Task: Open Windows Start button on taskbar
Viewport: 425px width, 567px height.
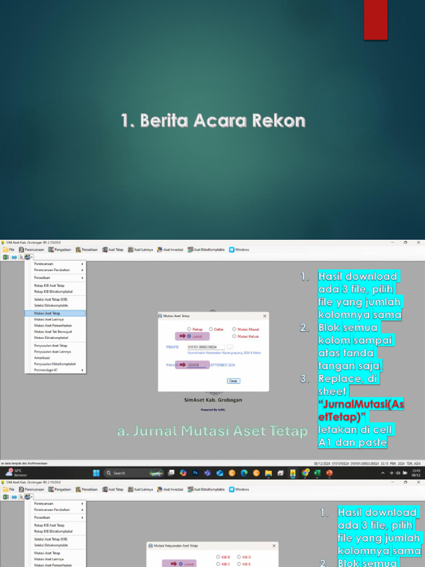Action: [96, 473]
